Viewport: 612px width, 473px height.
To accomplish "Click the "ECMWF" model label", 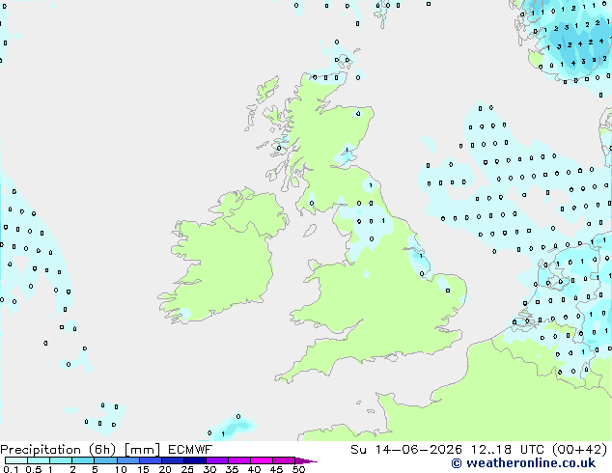I will click(190, 450).
